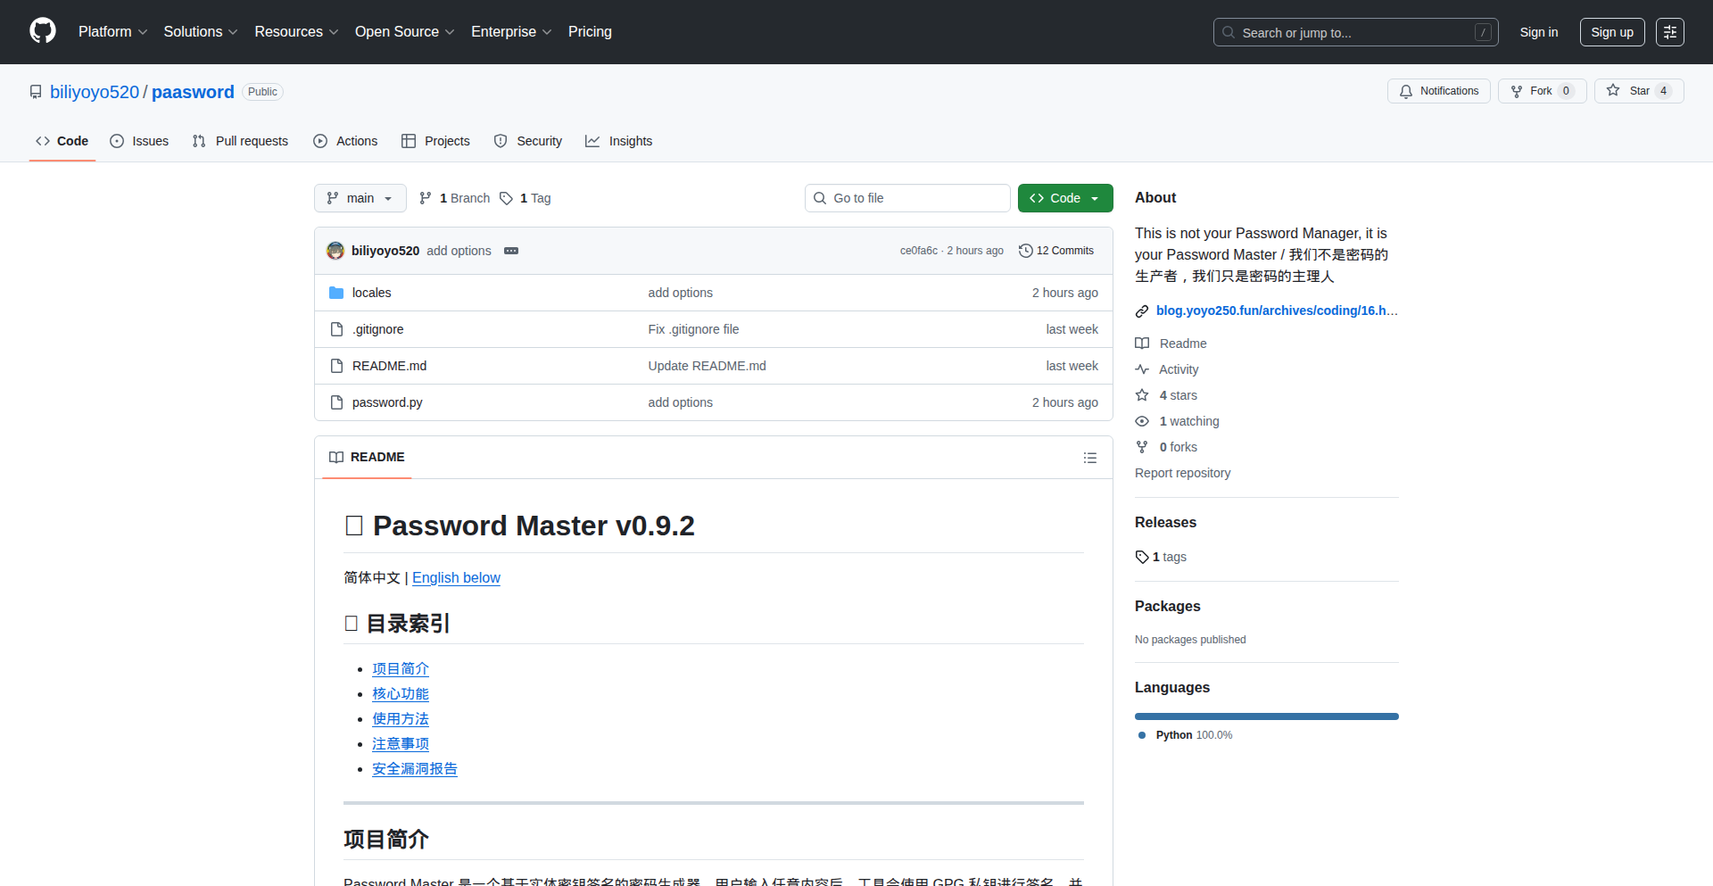This screenshot has width=1713, height=886.
Task: View the 1 watching link
Action: click(x=1177, y=421)
